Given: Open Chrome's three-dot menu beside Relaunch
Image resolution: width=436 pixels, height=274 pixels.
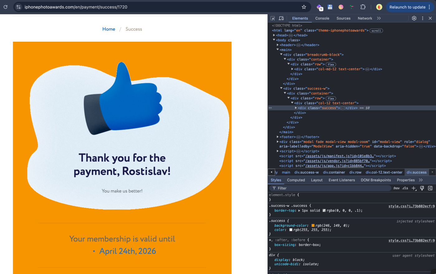Looking at the screenshot, I should [429, 7].
